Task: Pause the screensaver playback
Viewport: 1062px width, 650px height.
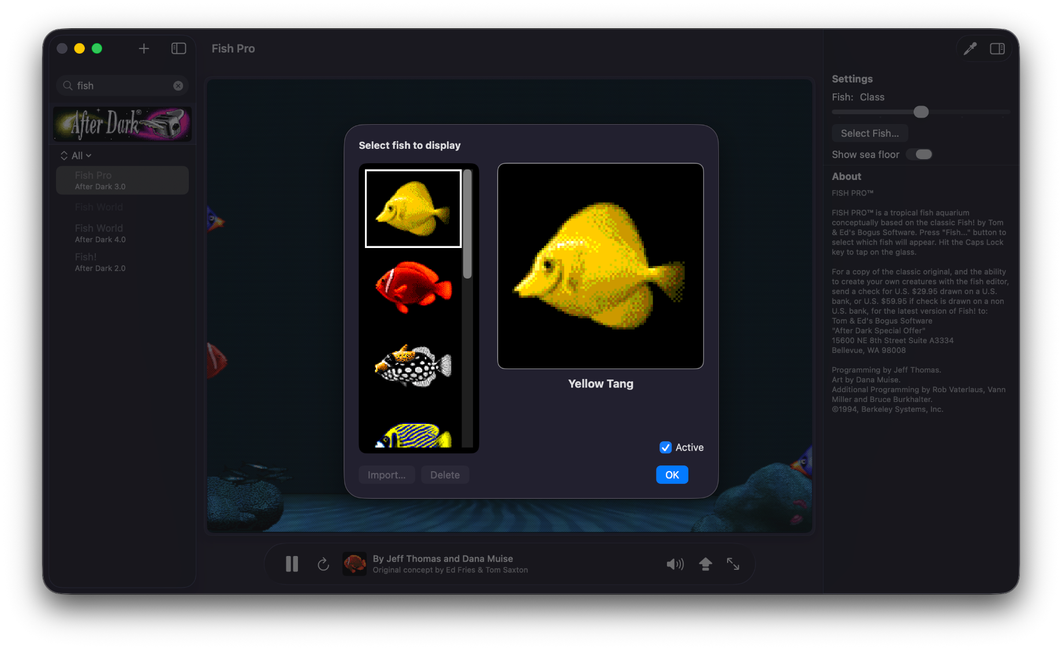Action: (292, 563)
